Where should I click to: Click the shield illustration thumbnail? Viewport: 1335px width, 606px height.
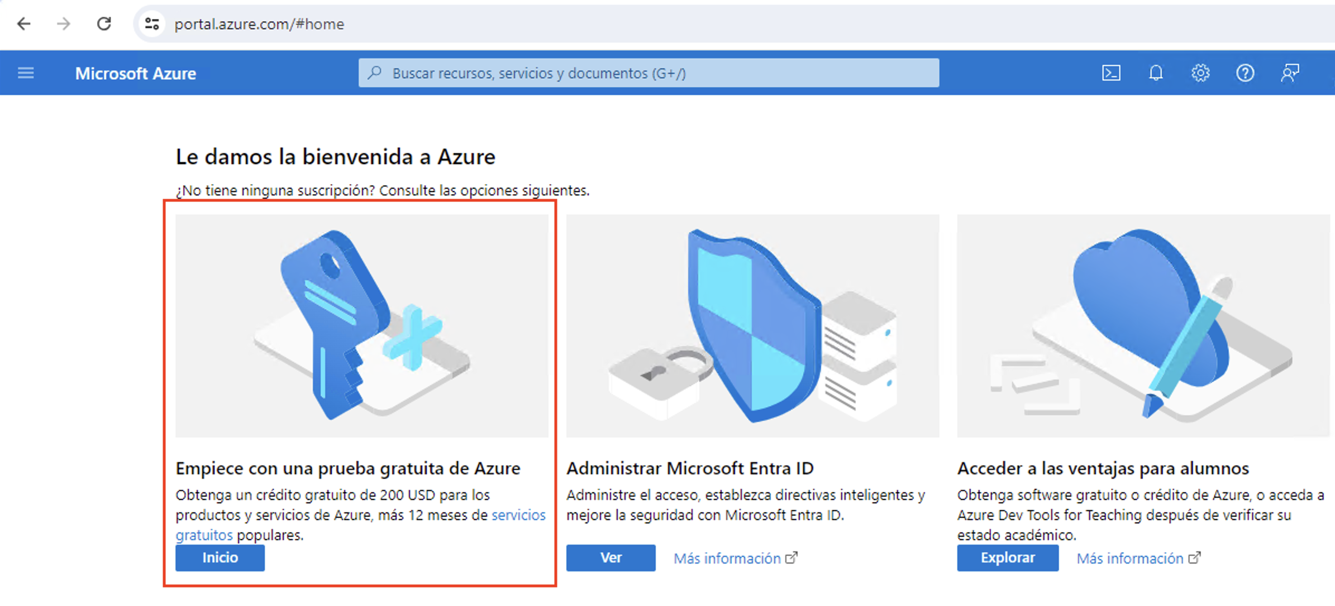[752, 326]
